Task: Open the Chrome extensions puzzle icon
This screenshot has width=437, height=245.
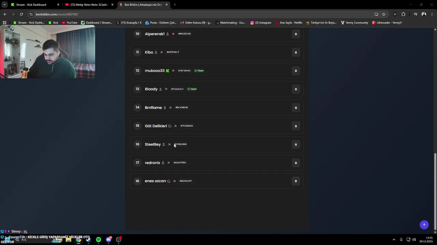Action: pyautogui.click(x=403, y=14)
